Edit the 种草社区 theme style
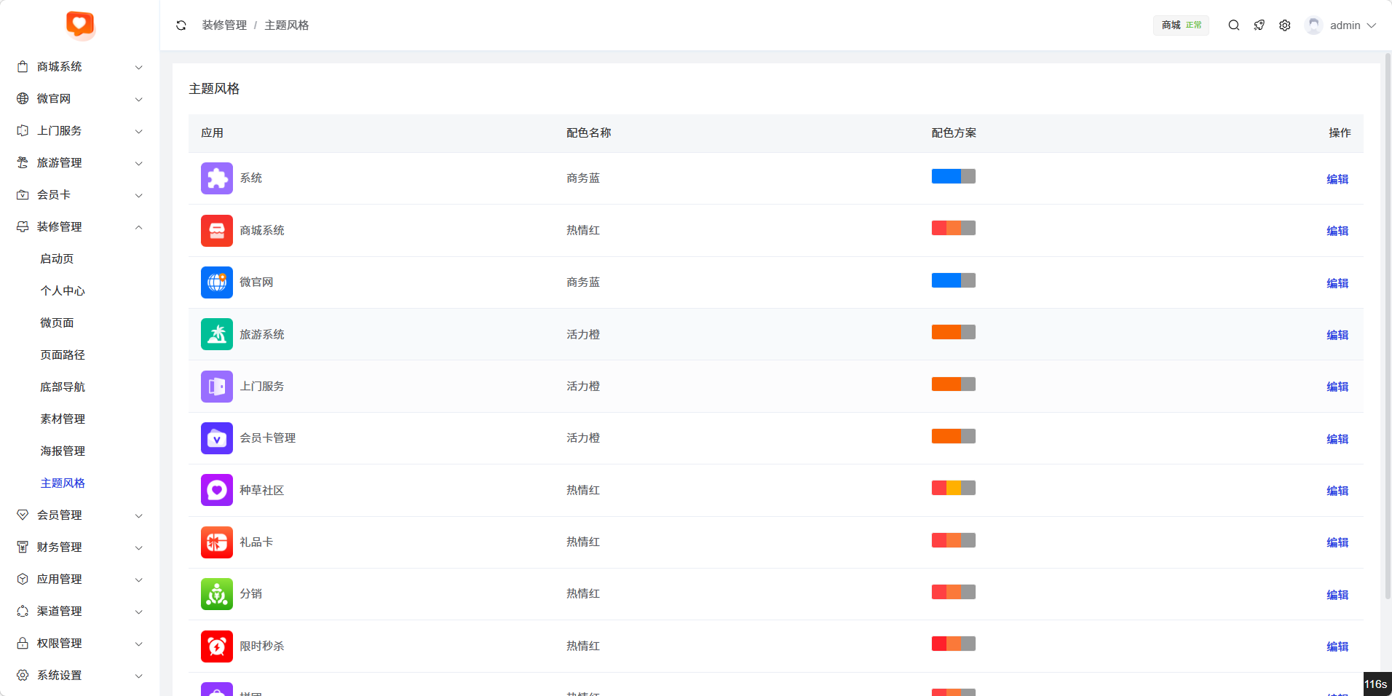Image resolution: width=1392 pixels, height=696 pixels. pyautogui.click(x=1337, y=491)
